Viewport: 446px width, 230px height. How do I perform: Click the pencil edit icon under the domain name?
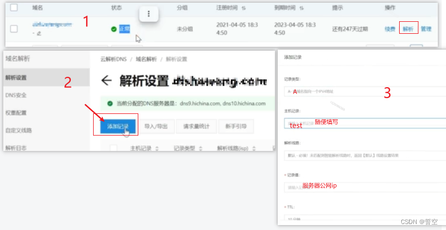(39, 34)
